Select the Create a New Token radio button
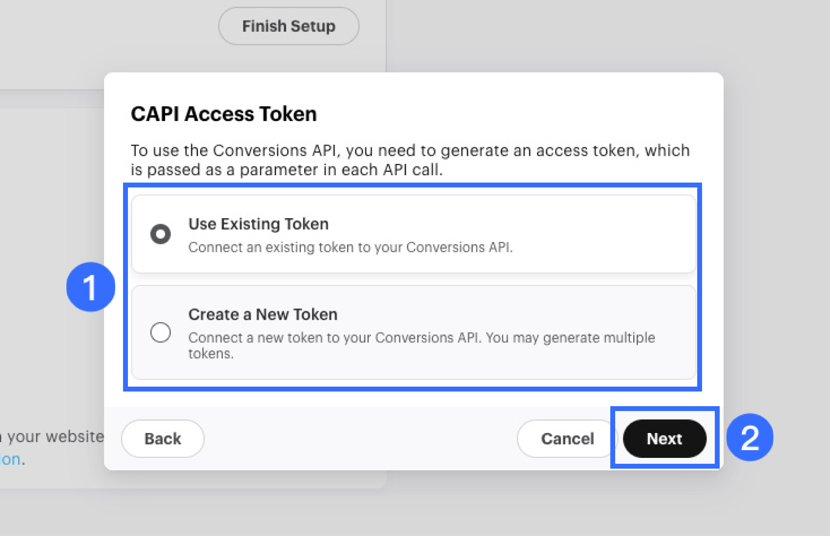The height and width of the screenshot is (536, 830). tap(161, 332)
